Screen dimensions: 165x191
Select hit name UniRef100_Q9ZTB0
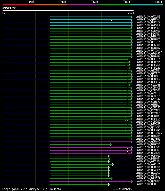click(148, 70)
